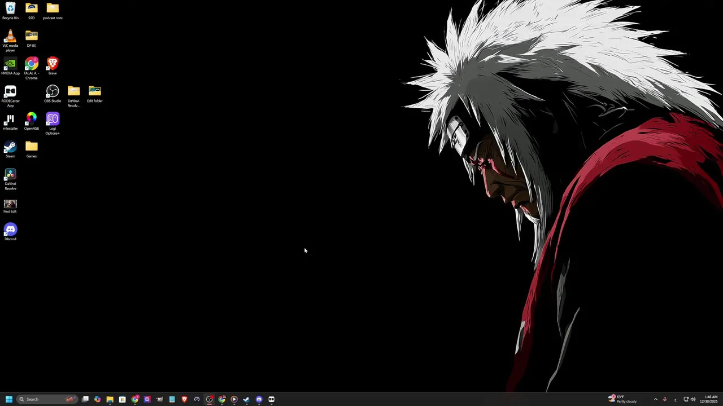This screenshot has height=406, width=723.
Task: Open the RODECaster taskbar icon
Action: pyautogui.click(x=272, y=399)
